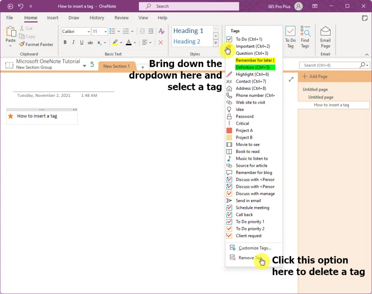Open the dock to desktop icon
Viewport: 372px width, 294px height.
click(x=365, y=18)
